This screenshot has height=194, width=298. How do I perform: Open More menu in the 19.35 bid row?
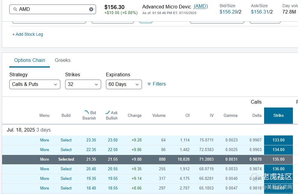44,179
